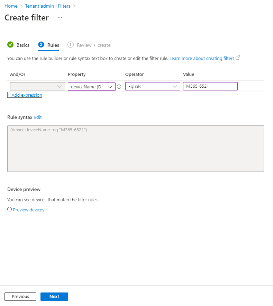Expand the And/Or dropdown
The width and height of the screenshot is (273, 306).
[37, 87]
